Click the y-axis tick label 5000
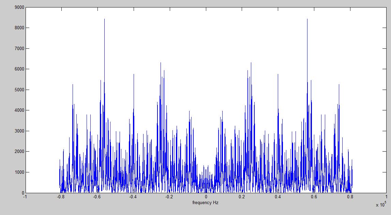391x215 pixels. [19, 90]
